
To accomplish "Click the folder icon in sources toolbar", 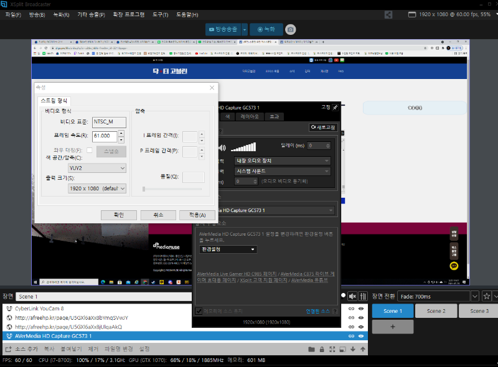I will [x=311, y=349].
